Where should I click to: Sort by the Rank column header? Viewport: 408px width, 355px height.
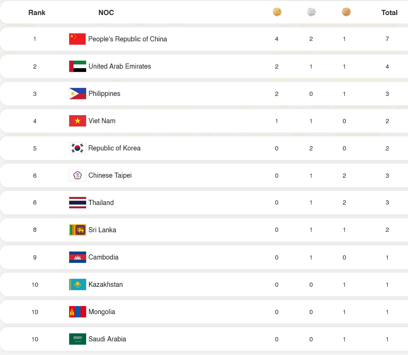pyautogui.click(x=37, y=13)
